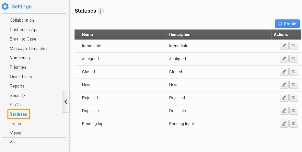Image resolution: width=302 pixels, height=152 pixels.
Task: Go to Message Templates settings
Action: coord(29,49)
